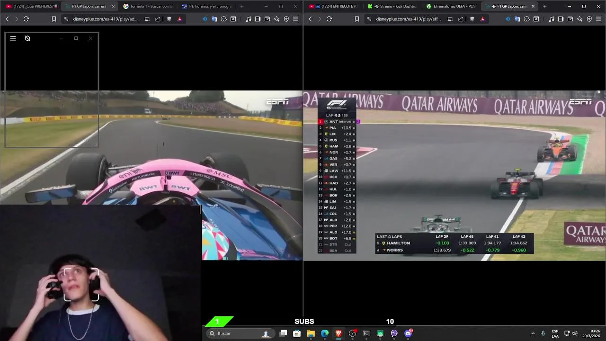
Task: Go back in the left browser window
Action: point(7,19)
